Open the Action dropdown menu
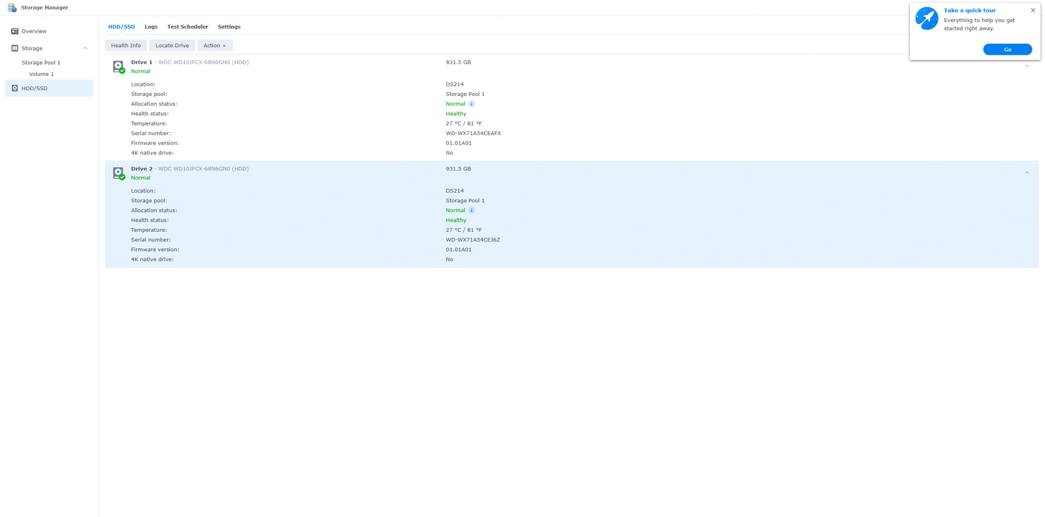The width and height of the screenshot is (1045, 517). pyautogui.click(x=214, y=46)
